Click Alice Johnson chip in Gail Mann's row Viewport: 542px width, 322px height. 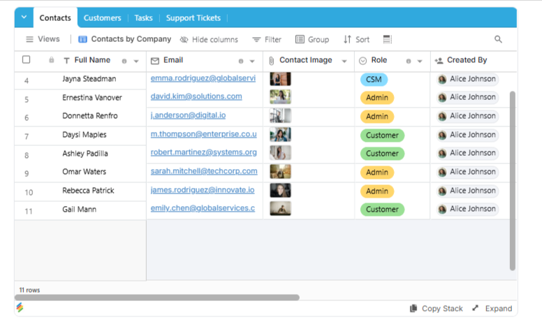click(x=467, y=209)
